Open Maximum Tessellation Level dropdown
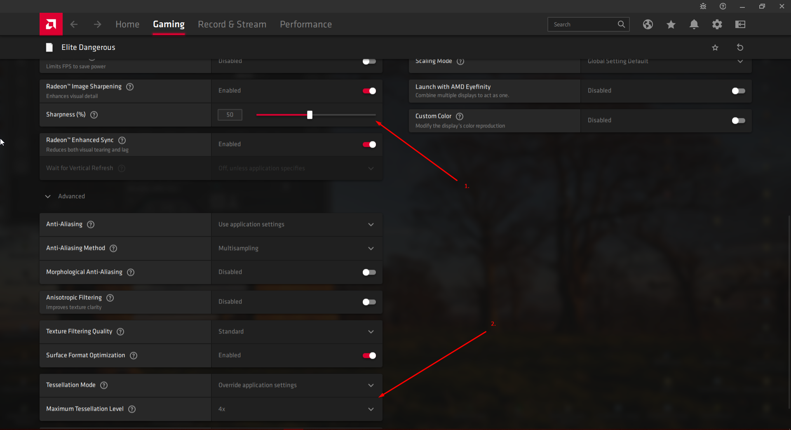Screen dimensions: 791x430 click(297, 409)
